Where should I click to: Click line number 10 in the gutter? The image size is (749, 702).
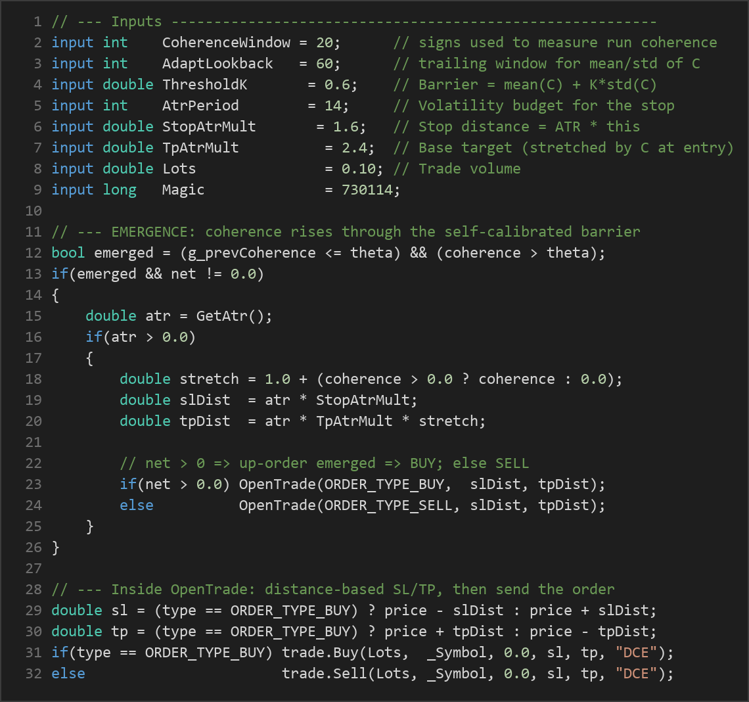34,211
